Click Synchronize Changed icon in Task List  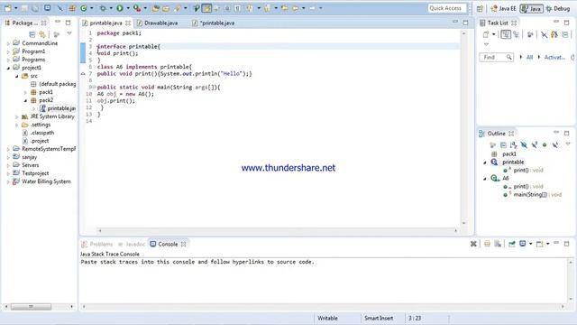(x=554, y=34)
